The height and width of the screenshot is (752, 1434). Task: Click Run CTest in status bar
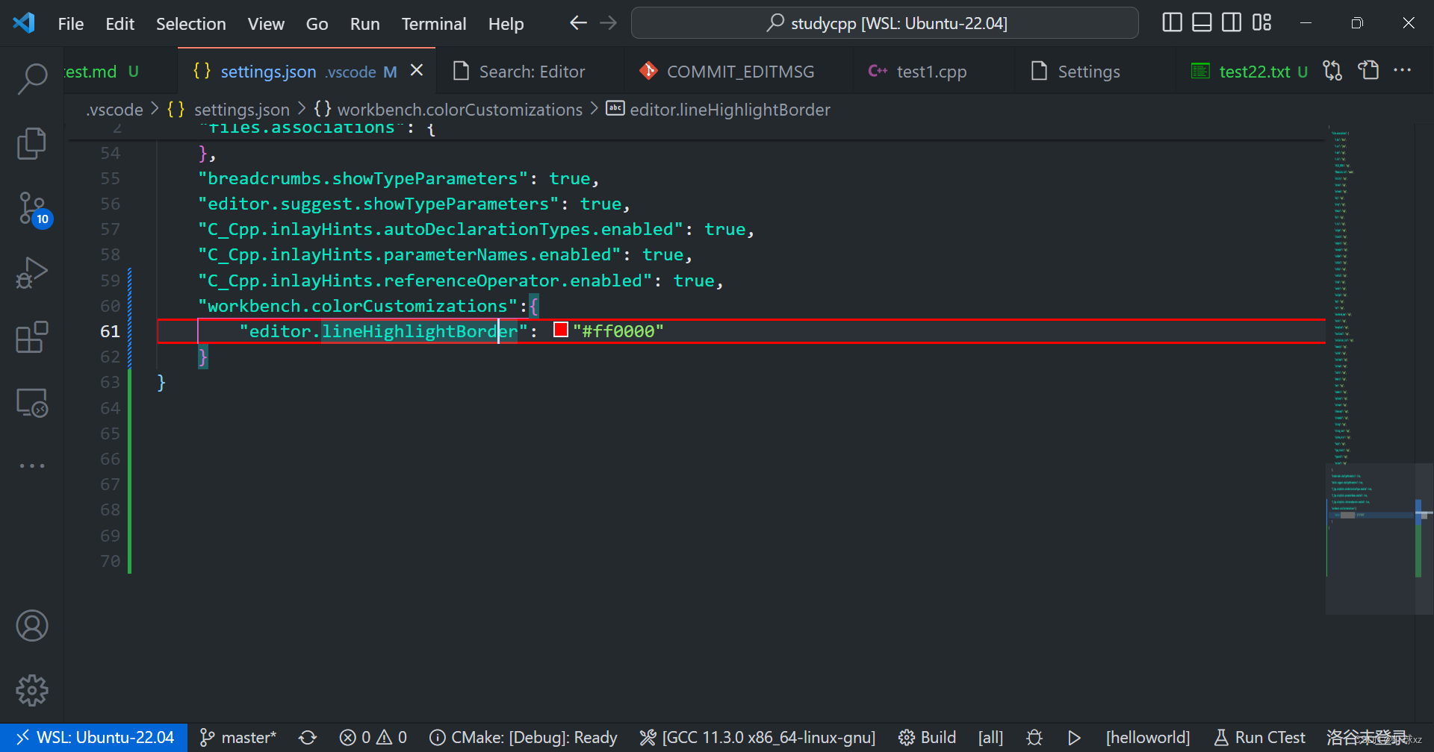1259,738
